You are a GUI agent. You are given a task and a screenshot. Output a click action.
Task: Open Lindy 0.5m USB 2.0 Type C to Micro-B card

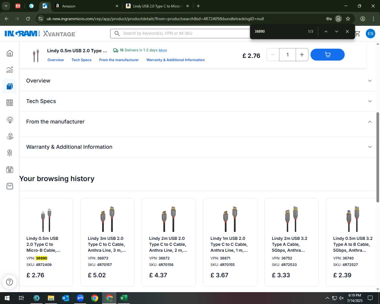pos(46,242)
